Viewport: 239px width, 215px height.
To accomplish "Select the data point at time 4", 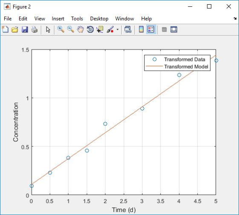I will tap(179, 75).
